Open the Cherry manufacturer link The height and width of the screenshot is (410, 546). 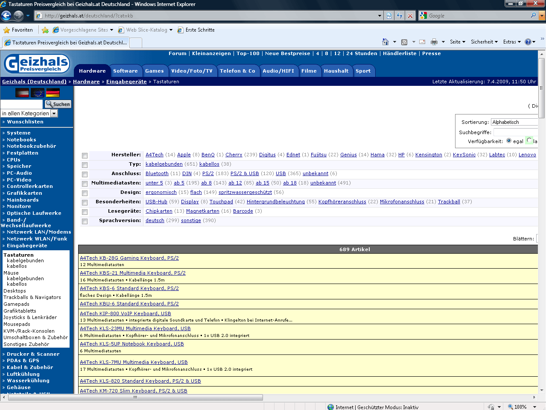tap(234, 155)
